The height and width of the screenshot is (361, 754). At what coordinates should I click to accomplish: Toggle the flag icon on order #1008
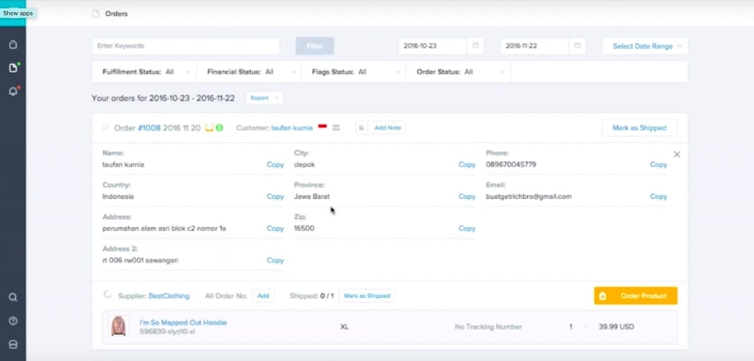click(105, 128)
